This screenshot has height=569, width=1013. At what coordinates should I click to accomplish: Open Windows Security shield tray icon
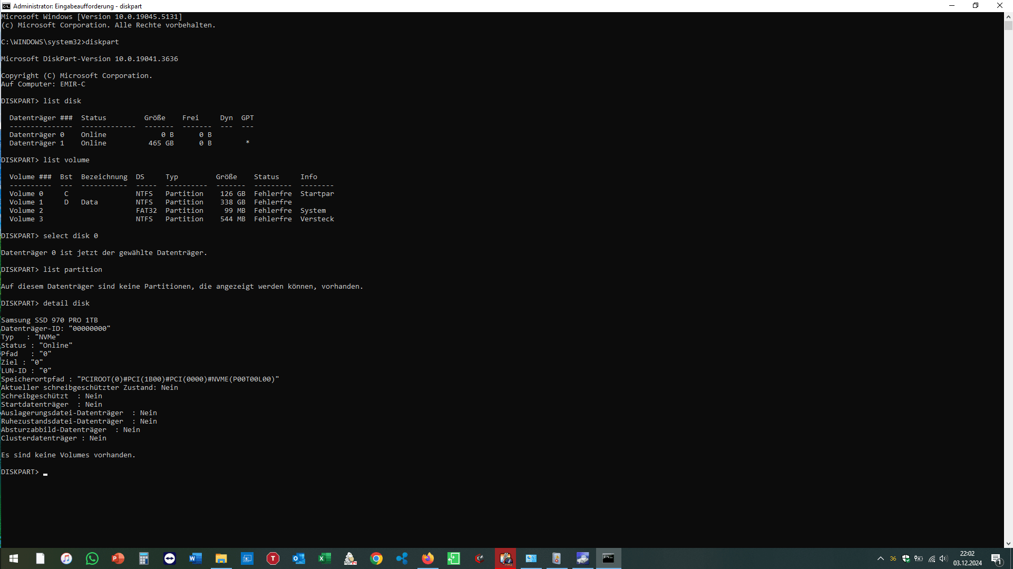click(x=906, y=558)
